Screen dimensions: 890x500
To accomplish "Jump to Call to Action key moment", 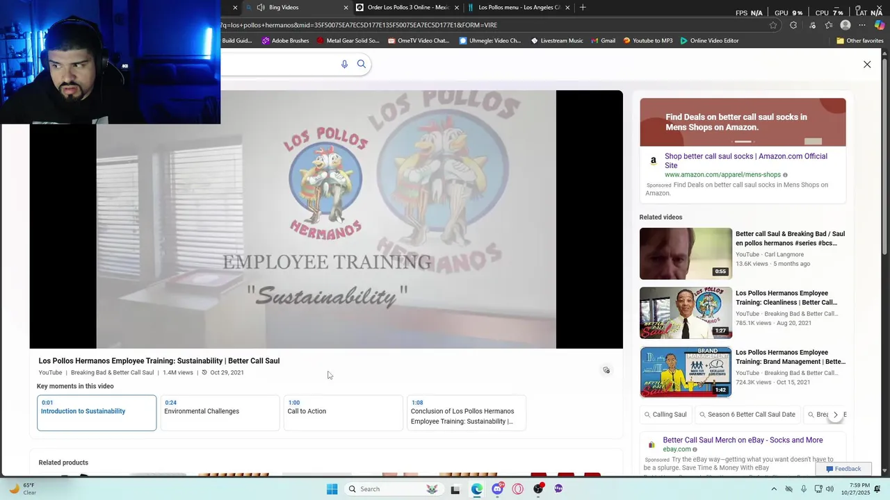I will click(343, 412).
